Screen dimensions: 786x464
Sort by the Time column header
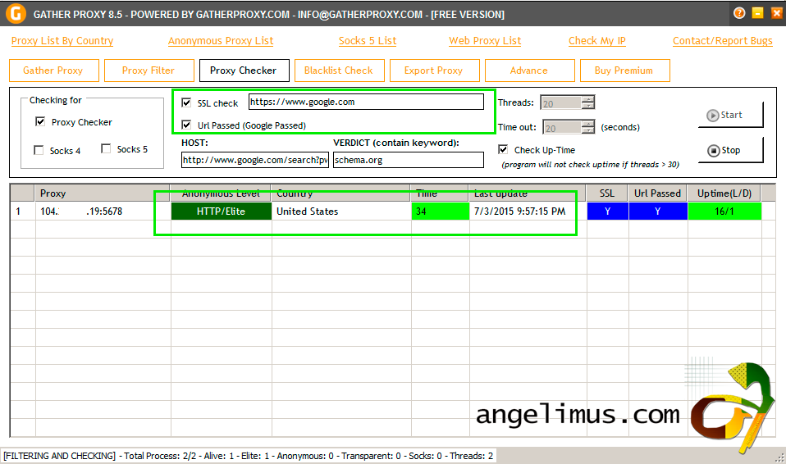(x=440, y=193)
